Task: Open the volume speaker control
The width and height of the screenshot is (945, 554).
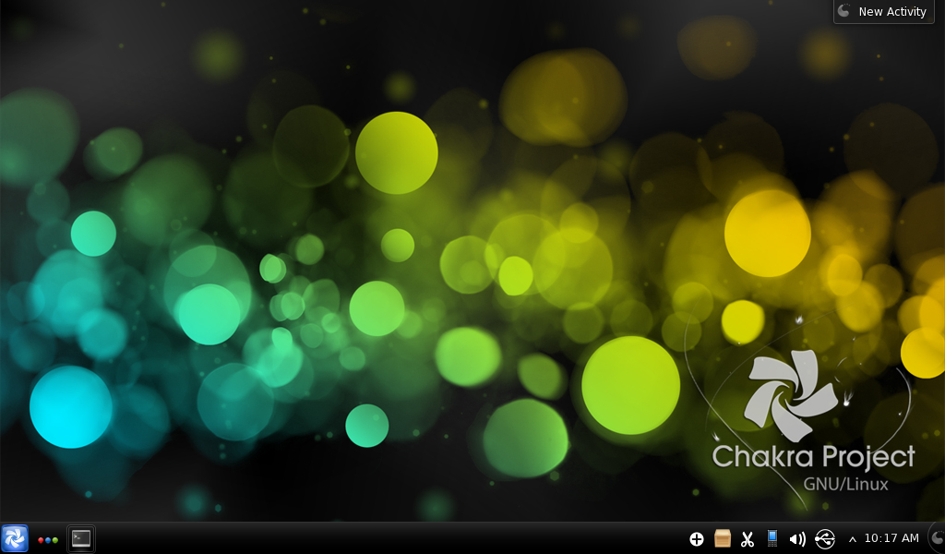Action: click(797, 539)
